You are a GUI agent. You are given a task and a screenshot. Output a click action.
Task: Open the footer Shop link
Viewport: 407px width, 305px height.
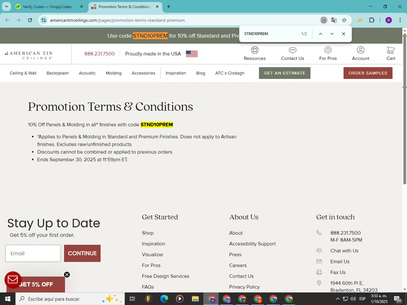pyautogui.click(x=148, y=233)
